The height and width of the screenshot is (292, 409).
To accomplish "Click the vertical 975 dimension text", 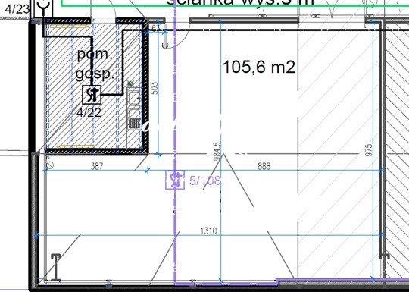I will click(369, 150).
